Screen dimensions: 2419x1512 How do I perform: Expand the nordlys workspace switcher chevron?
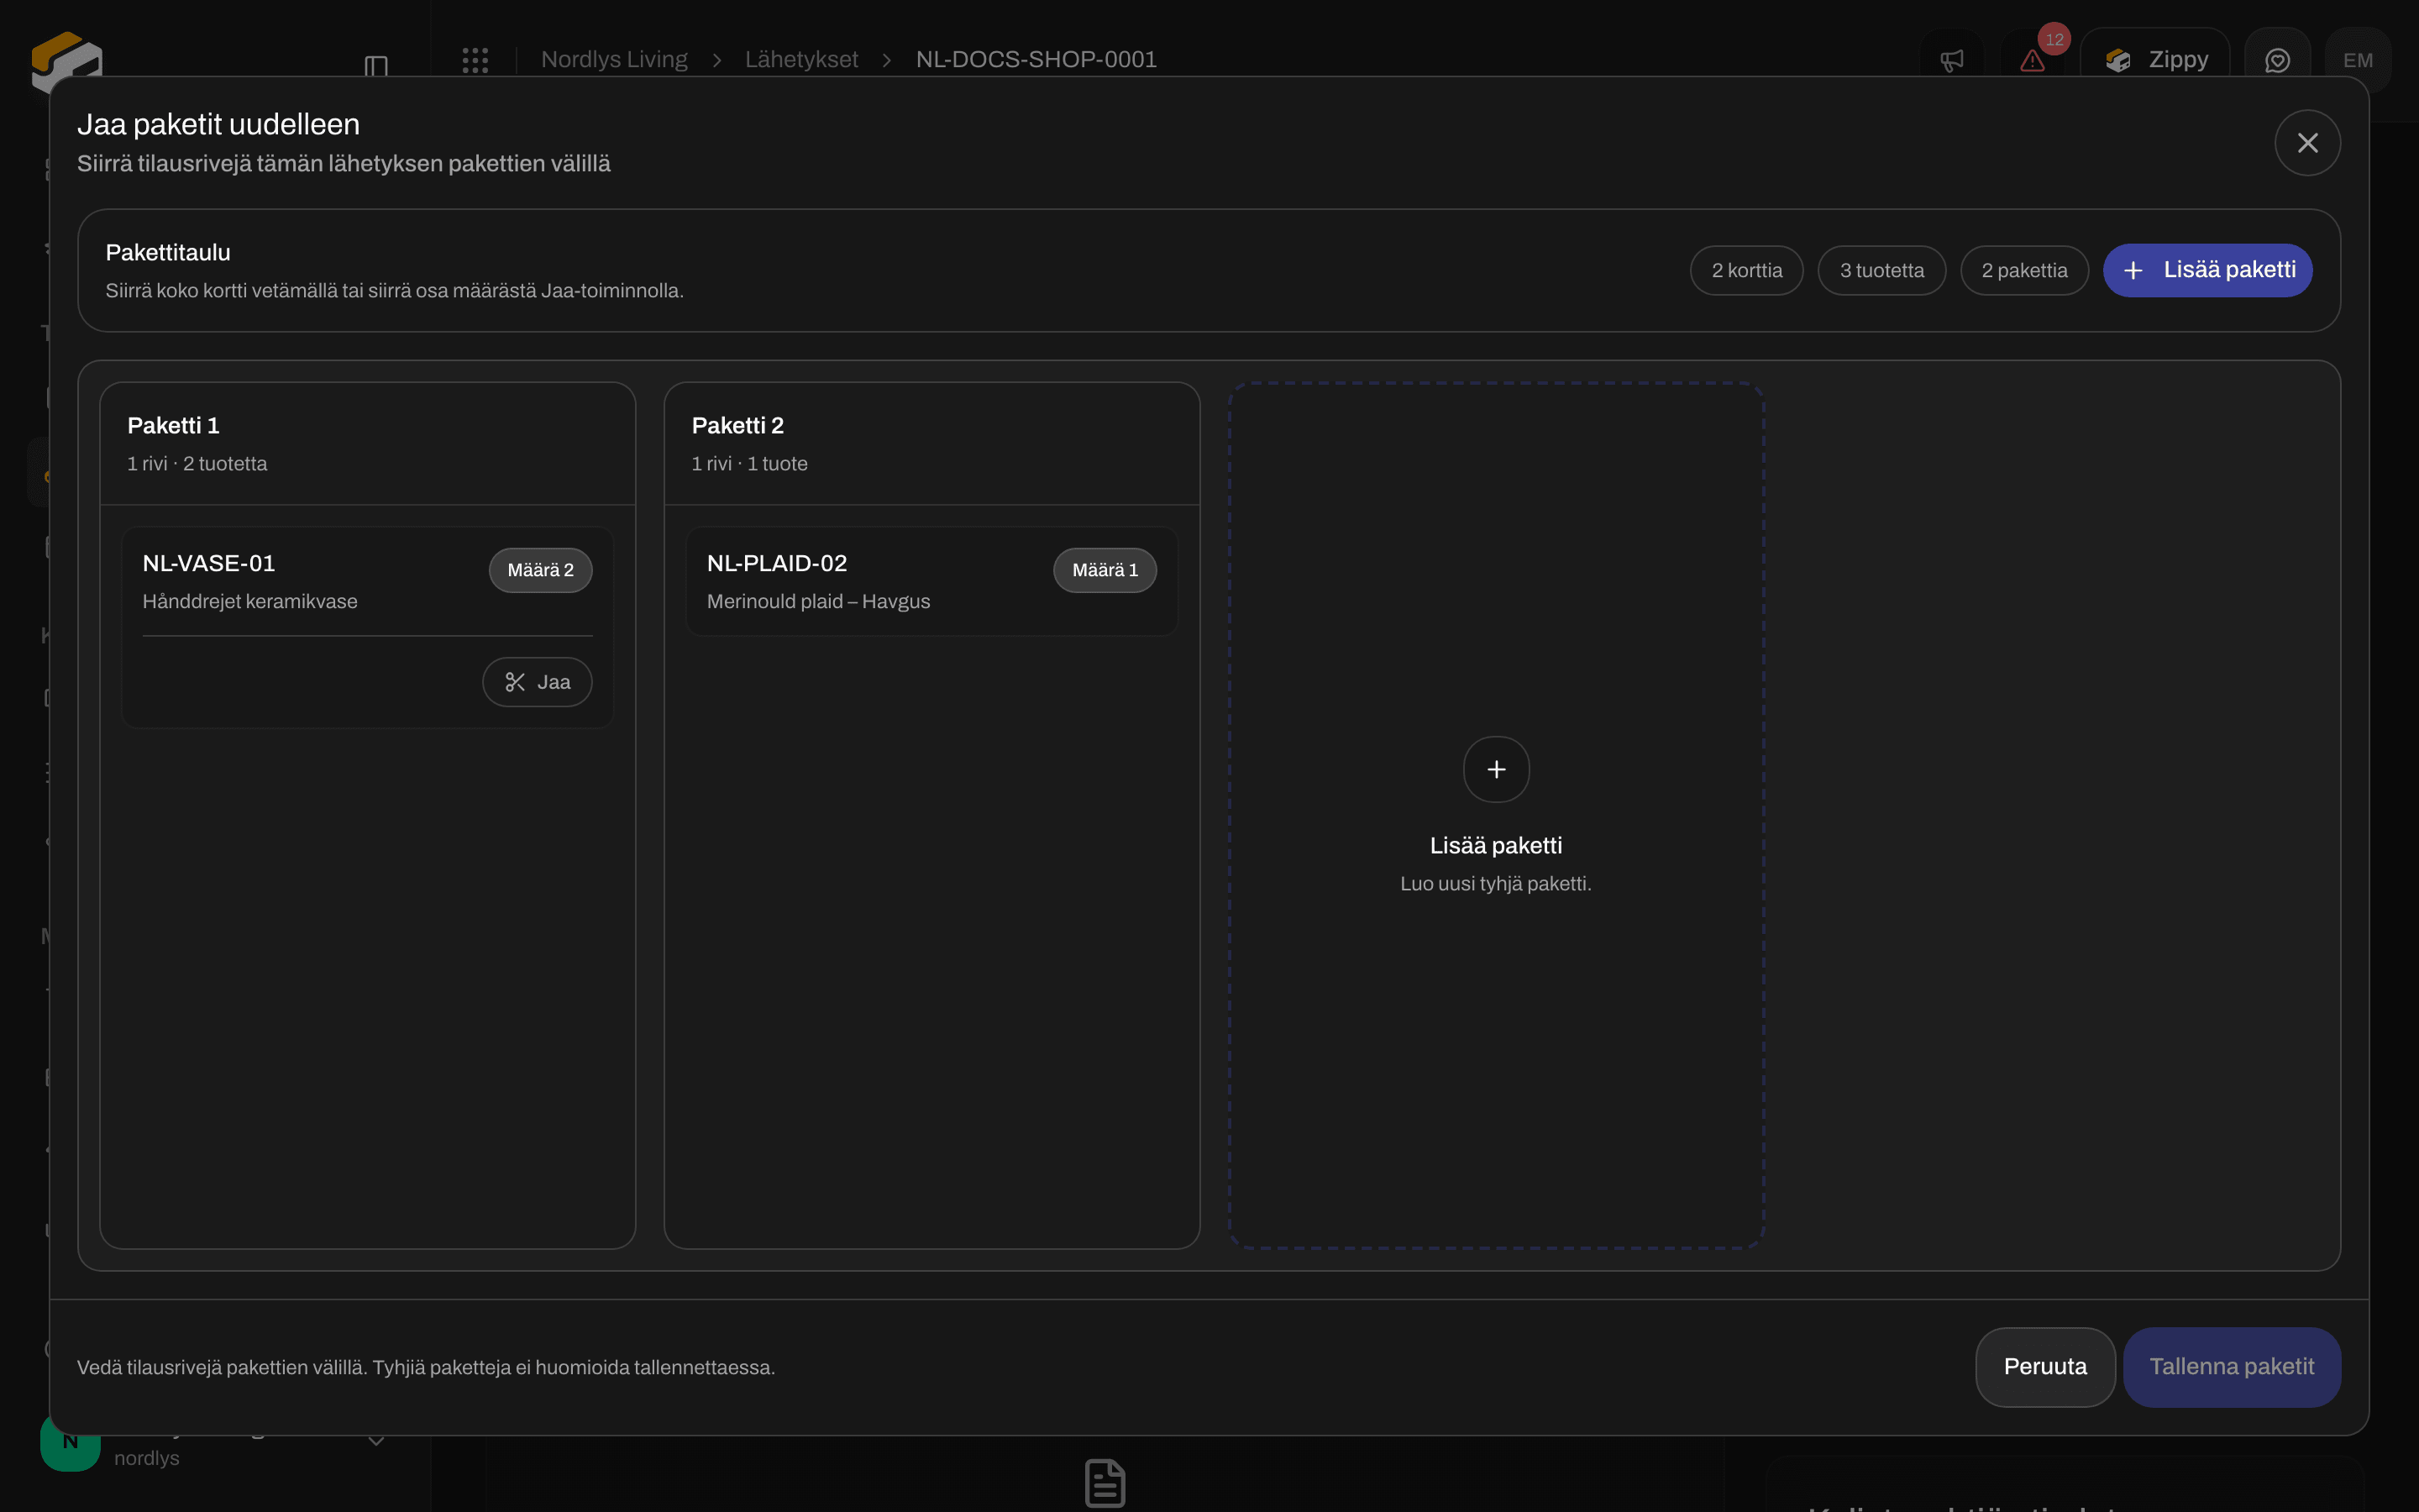[375, 1441]
